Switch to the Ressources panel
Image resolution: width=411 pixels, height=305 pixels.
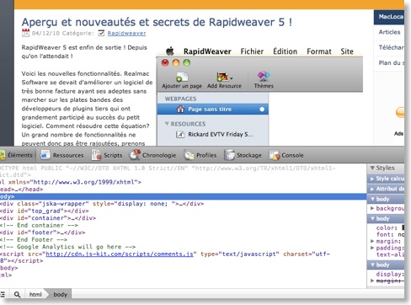click(61, 155)
